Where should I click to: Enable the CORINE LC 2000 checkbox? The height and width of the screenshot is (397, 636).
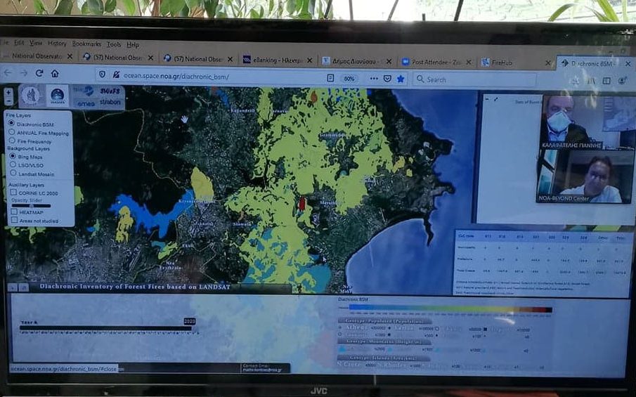click(x=13, y=193)
